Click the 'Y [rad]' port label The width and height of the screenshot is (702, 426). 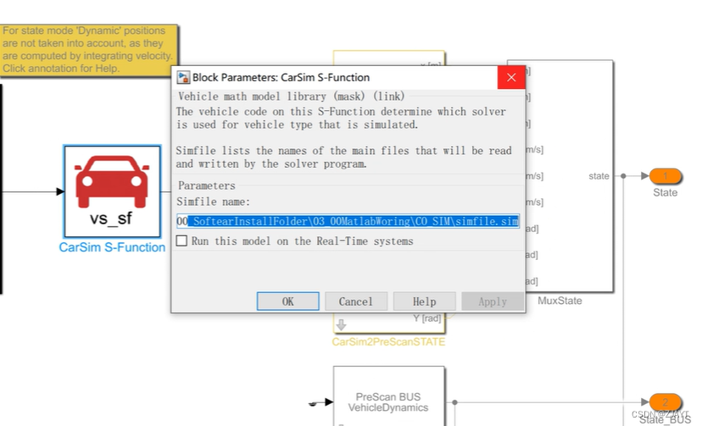(426, 318)
